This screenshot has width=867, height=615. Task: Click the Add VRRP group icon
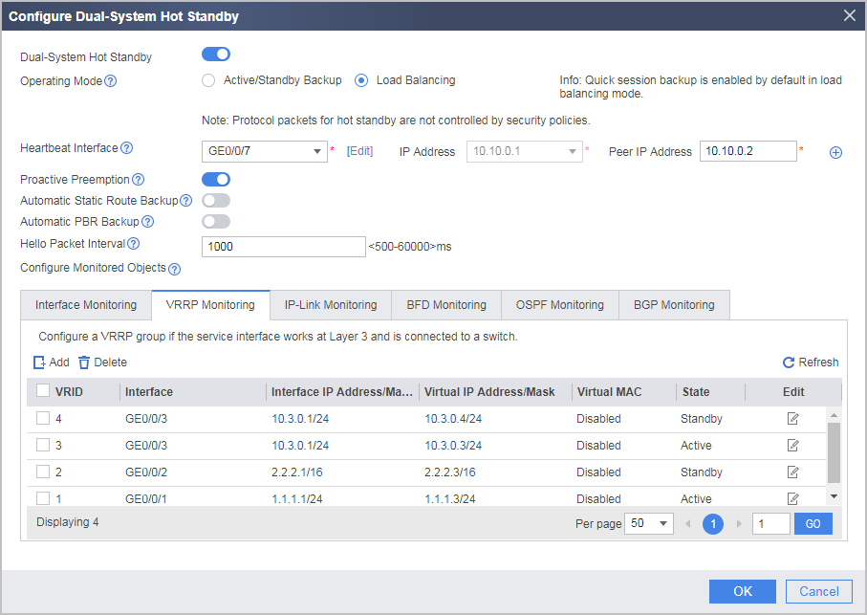[x=39, y=362]
